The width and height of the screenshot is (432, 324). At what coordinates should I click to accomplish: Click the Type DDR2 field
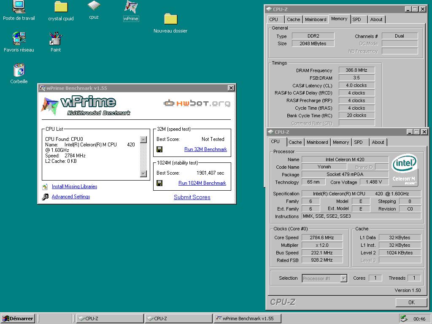point(313,36)
